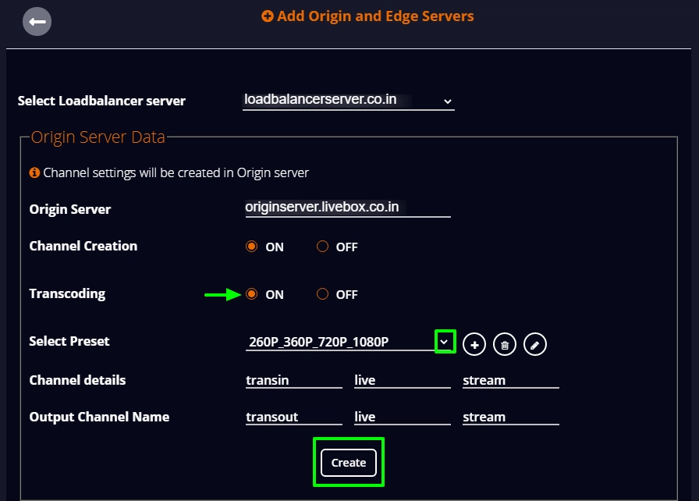Viewport: 699px width, 501px height.
Task: Turn Channel Creation ON
Action: [x=251, y=247]
